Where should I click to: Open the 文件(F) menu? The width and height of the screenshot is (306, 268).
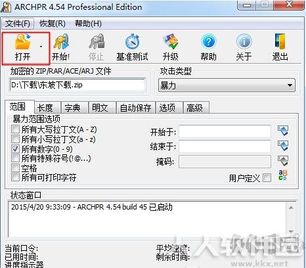coord(18,24)
